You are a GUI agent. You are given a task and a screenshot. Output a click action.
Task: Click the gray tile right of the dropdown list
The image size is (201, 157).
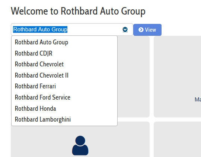coord(134,77)
